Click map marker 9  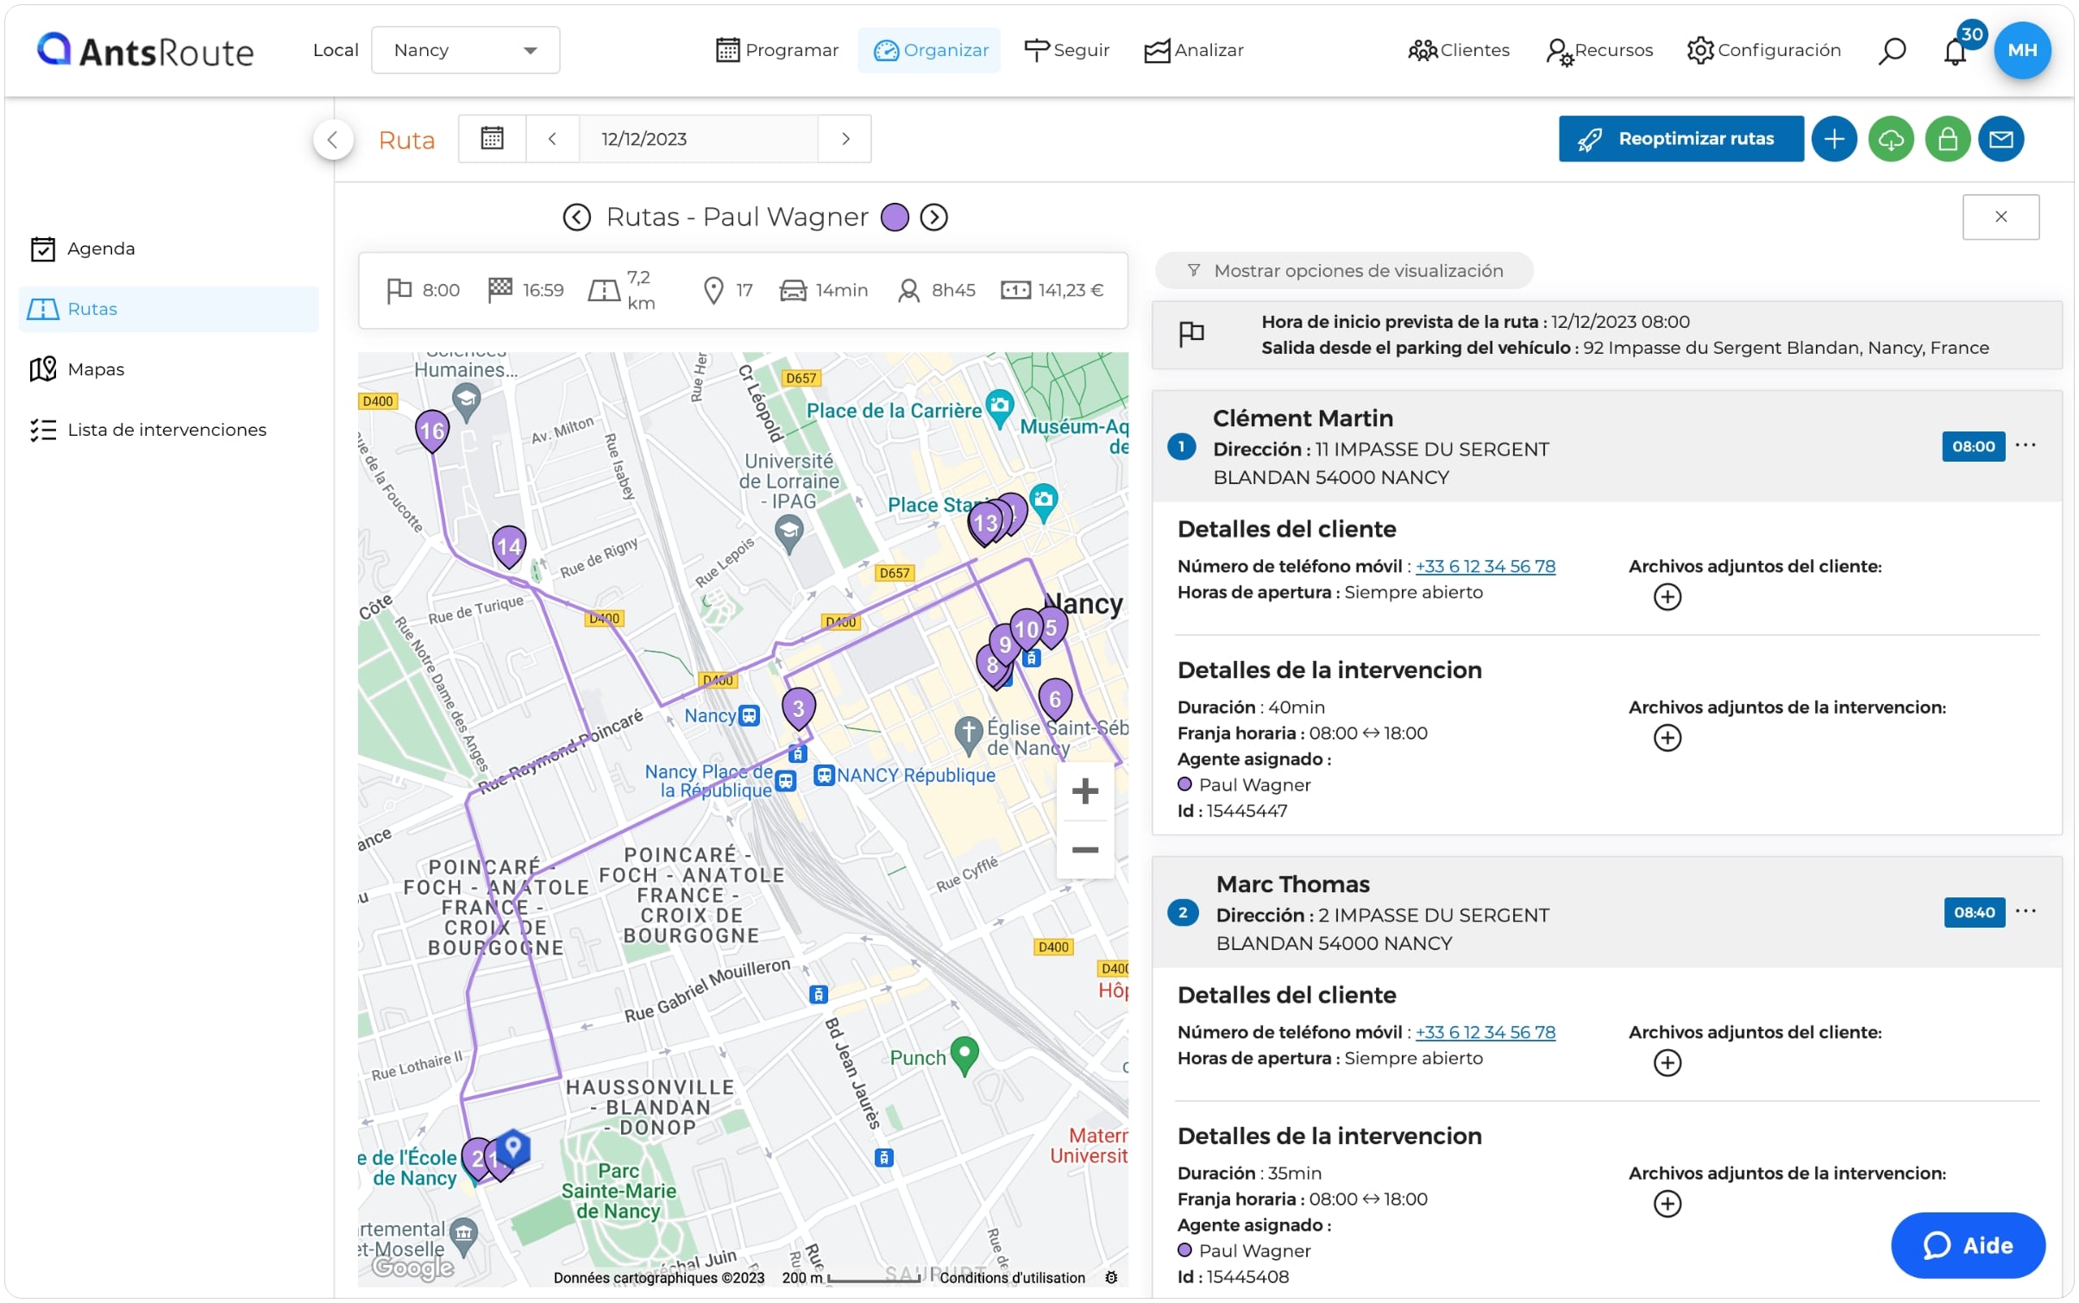point(1004,645)
